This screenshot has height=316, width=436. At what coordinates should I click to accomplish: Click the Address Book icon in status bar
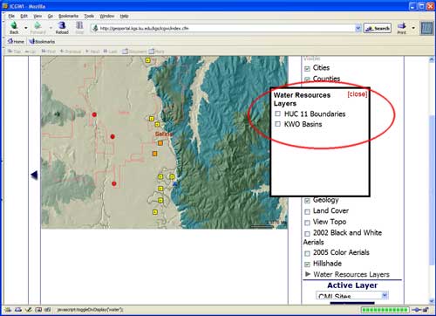(38, 310)
